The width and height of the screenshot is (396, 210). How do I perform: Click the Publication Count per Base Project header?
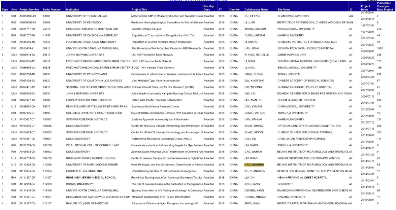(x=384, y=6)
